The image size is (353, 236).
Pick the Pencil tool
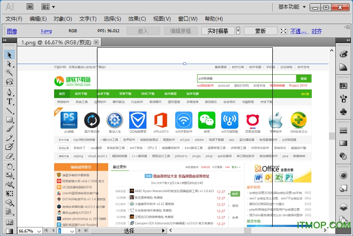tap(9, 138)
